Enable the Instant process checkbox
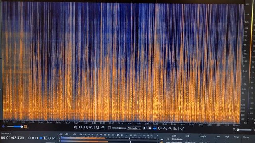Image resolution: width=255 pixels, height=143 pixels. (110, 128)
